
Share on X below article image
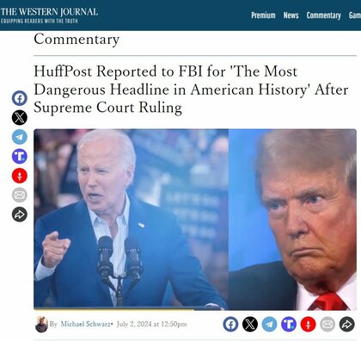coord(250,325)
